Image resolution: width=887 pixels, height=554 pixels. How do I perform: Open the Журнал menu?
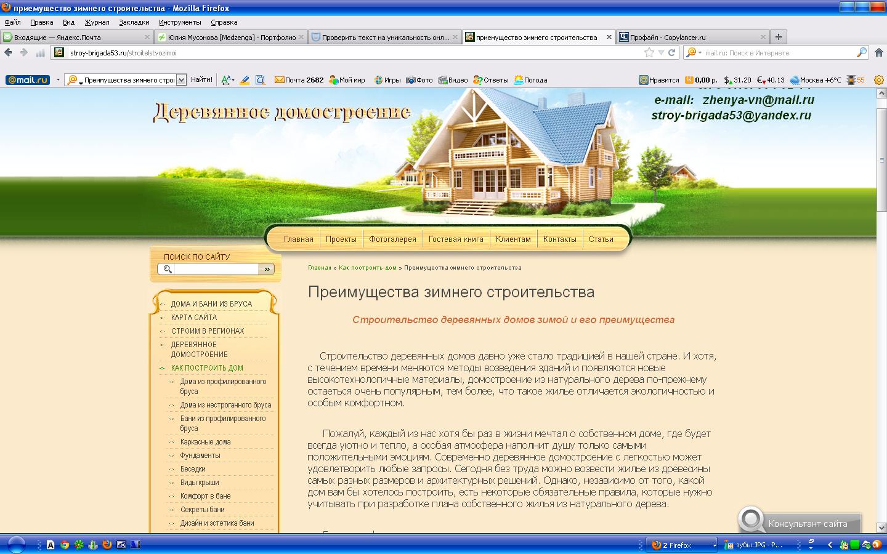coord(97,22)
